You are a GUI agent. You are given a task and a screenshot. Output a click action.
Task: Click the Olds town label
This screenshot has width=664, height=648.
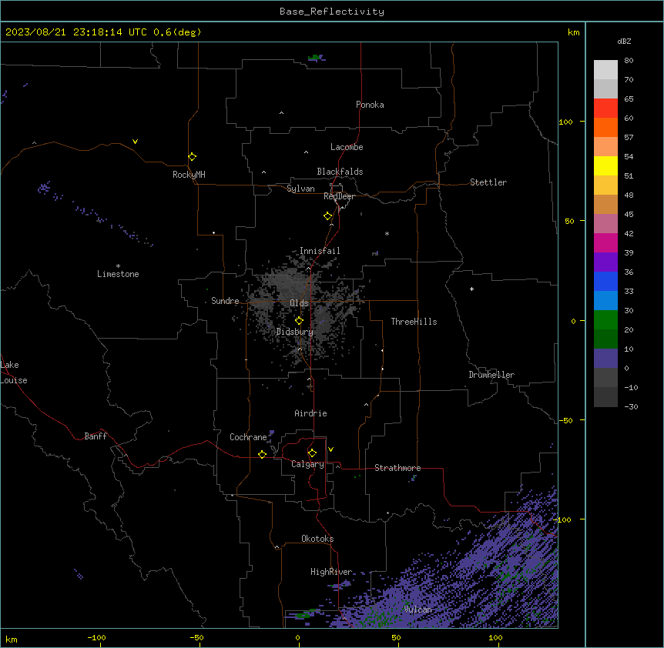(299, 303)
